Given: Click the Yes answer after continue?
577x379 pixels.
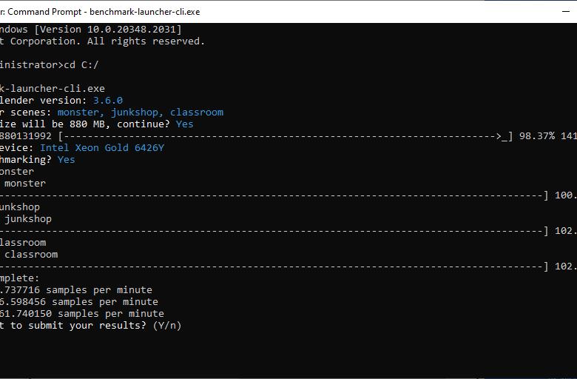Looking at the screenshot, I should click(184, 124).
